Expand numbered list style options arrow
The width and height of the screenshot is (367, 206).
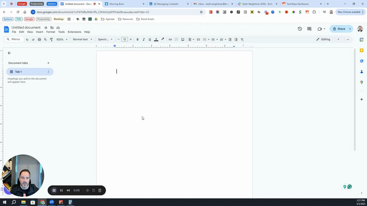click(225, 39)
